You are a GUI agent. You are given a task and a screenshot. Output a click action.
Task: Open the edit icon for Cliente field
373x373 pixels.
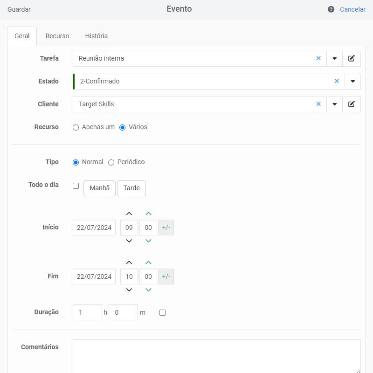pos(352,104)
